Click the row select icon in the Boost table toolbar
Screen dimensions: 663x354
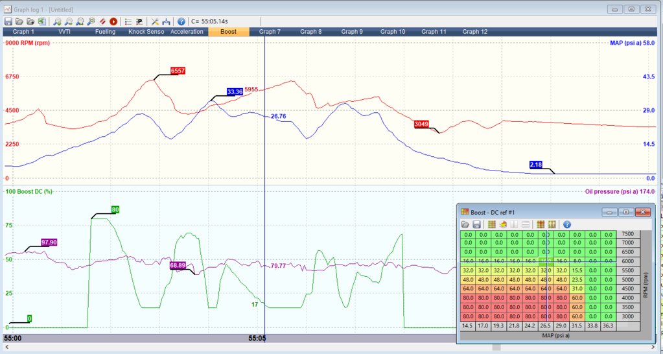point(525,224)
